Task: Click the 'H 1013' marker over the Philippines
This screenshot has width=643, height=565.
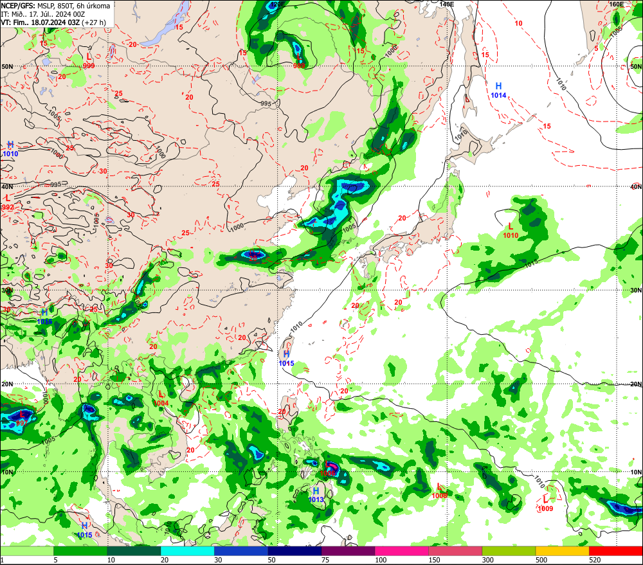Action: click(x=316, y=495)
